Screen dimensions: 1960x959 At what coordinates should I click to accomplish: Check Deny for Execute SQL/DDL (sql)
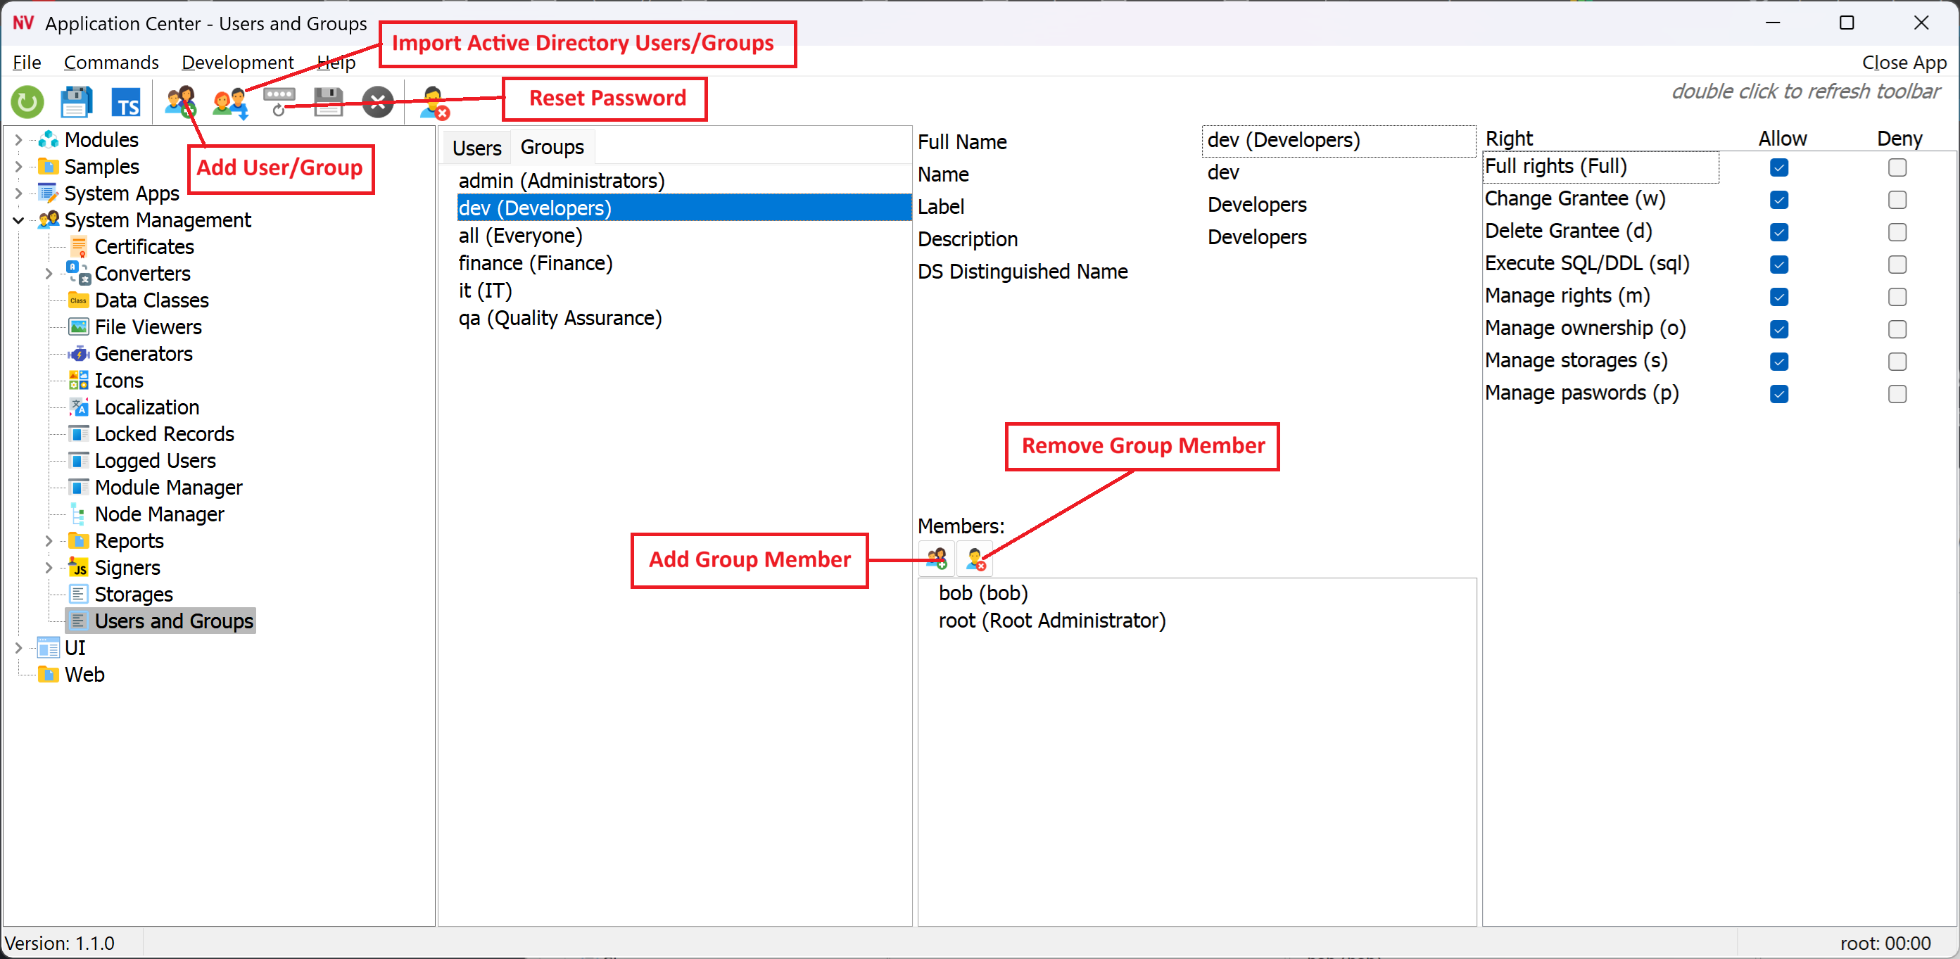click(1897, 265)
